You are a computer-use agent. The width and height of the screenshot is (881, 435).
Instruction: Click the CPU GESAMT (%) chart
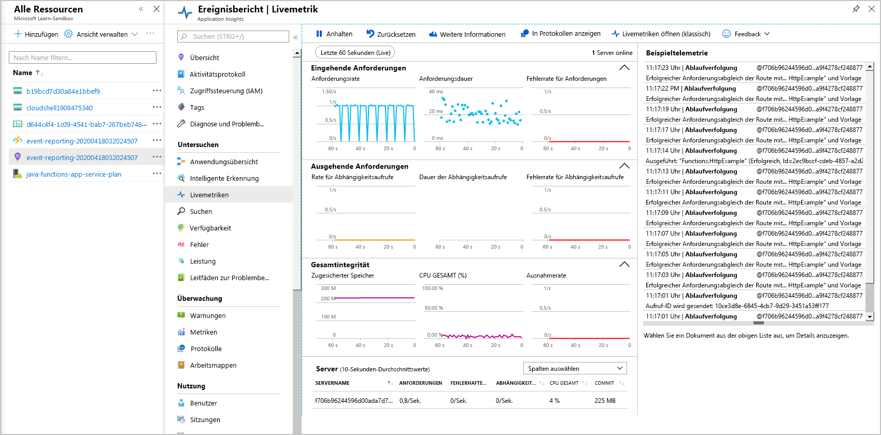pos(473,315)
